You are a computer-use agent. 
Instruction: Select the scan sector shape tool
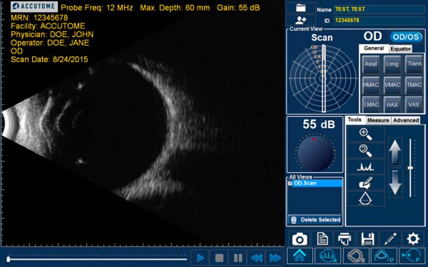click(x=366, y=198)
